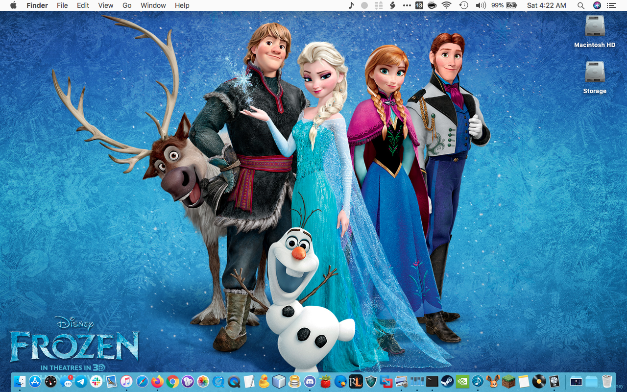Launch TextEdit from the Dock
This screenshot has height=392, width=627.
point(249,381)
